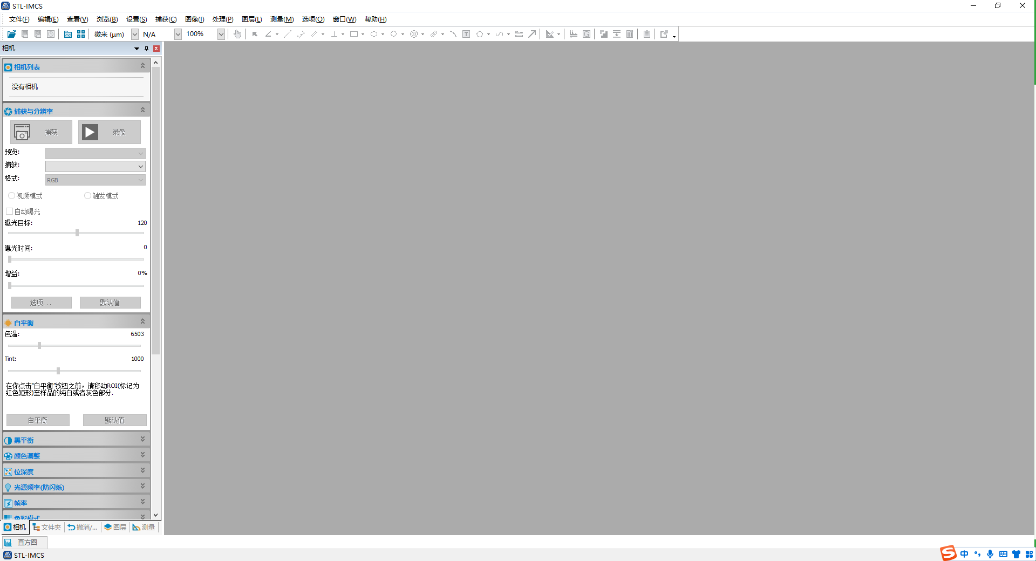Viewport: 1036px width, 561px height.
Task: Select the text annotation tool
Action: coord(466,34)
